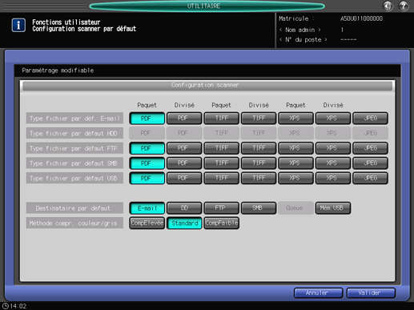Set default destination to SMB
414x310 pixels.
point(259,208)
